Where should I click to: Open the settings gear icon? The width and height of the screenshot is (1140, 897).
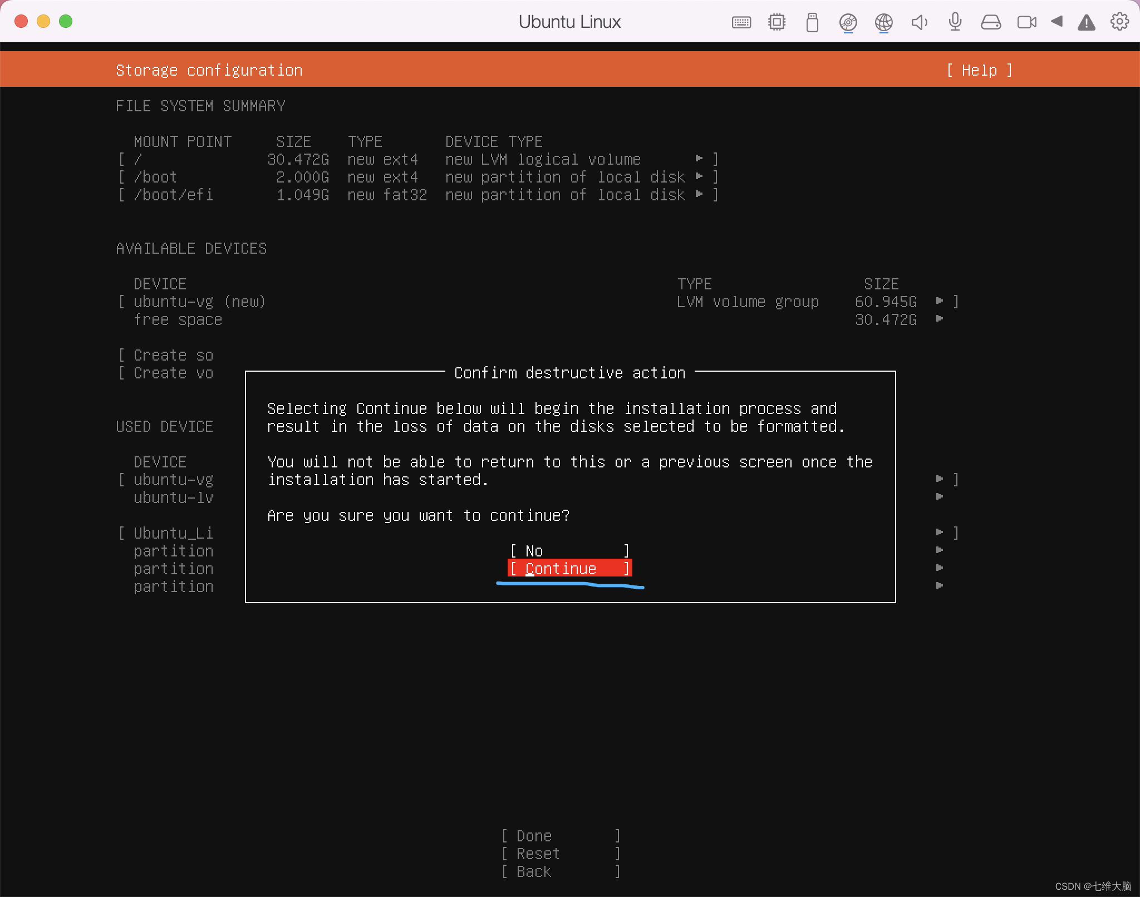[x=1119, y=22]
